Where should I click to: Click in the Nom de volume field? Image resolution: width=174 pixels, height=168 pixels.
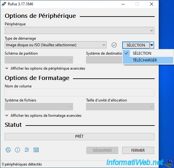80,92
